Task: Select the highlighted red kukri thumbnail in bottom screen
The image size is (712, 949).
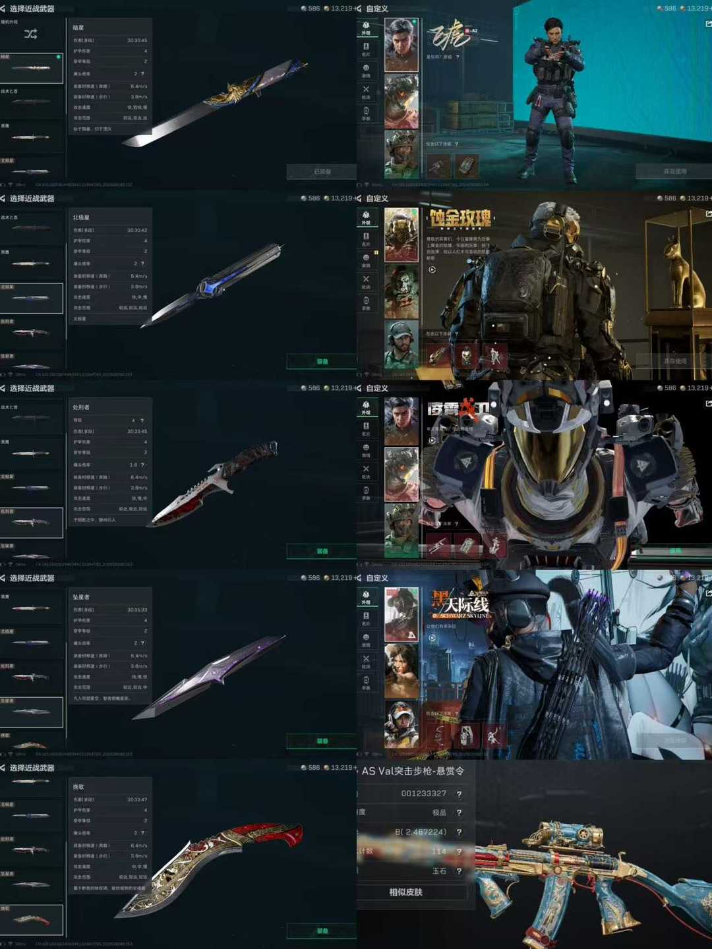Action: click(x=31, y=919)
